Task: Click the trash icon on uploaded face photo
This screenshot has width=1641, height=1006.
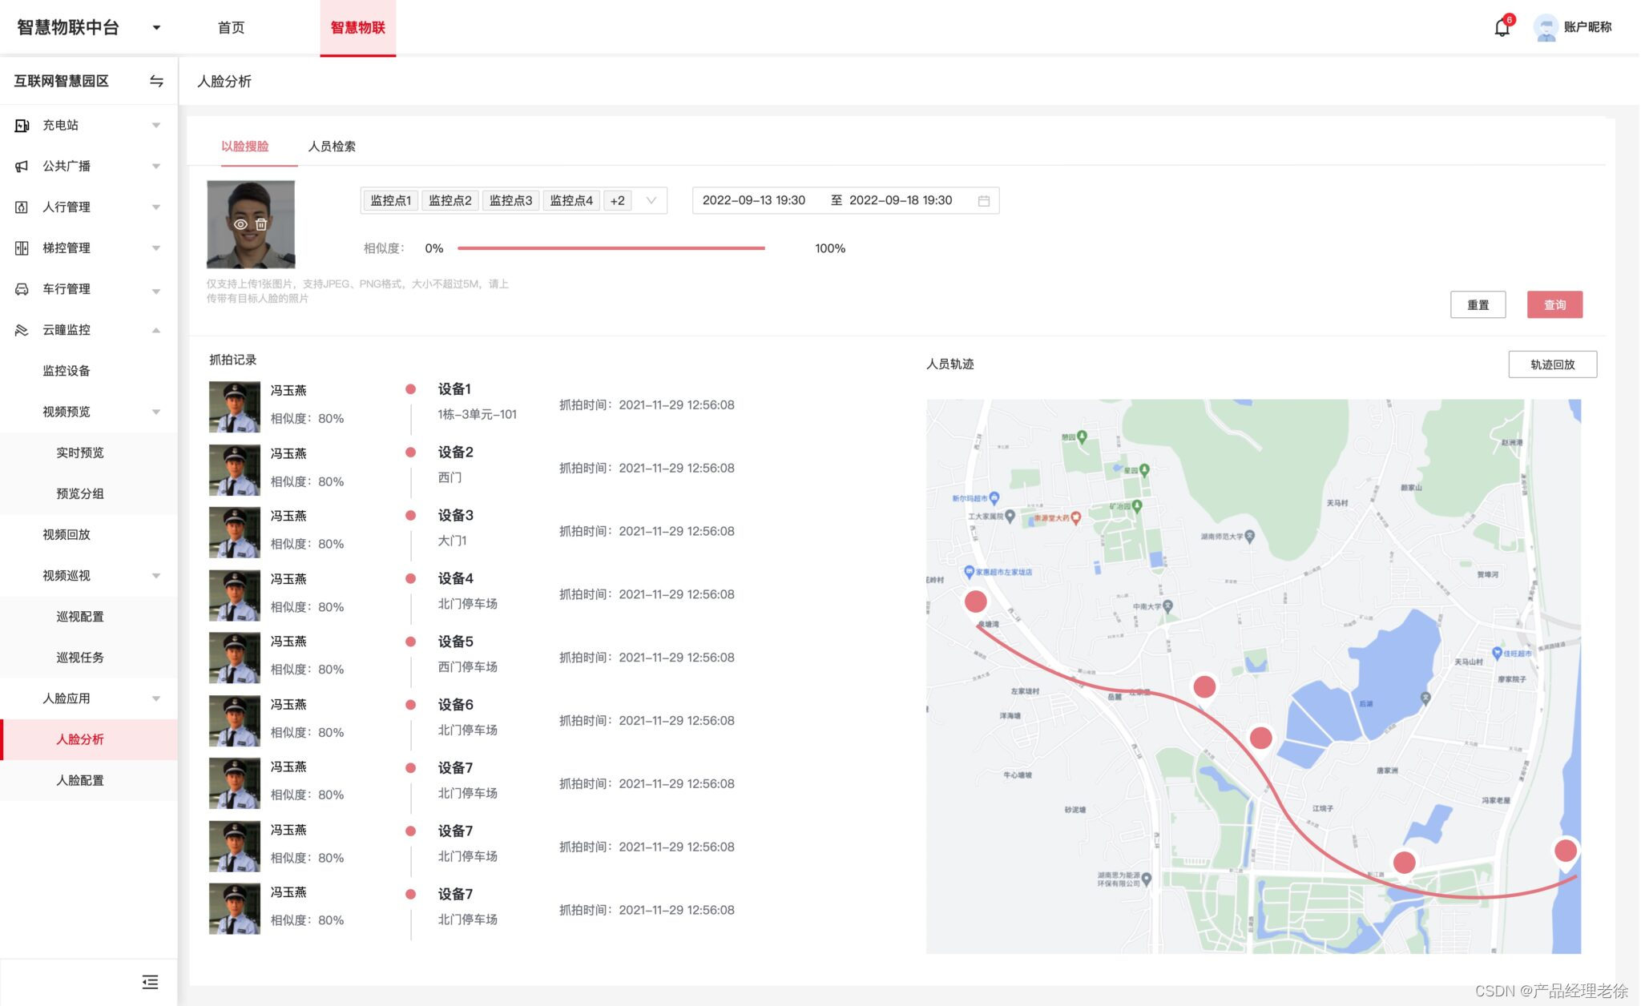Action: click(x=261, y=224)
